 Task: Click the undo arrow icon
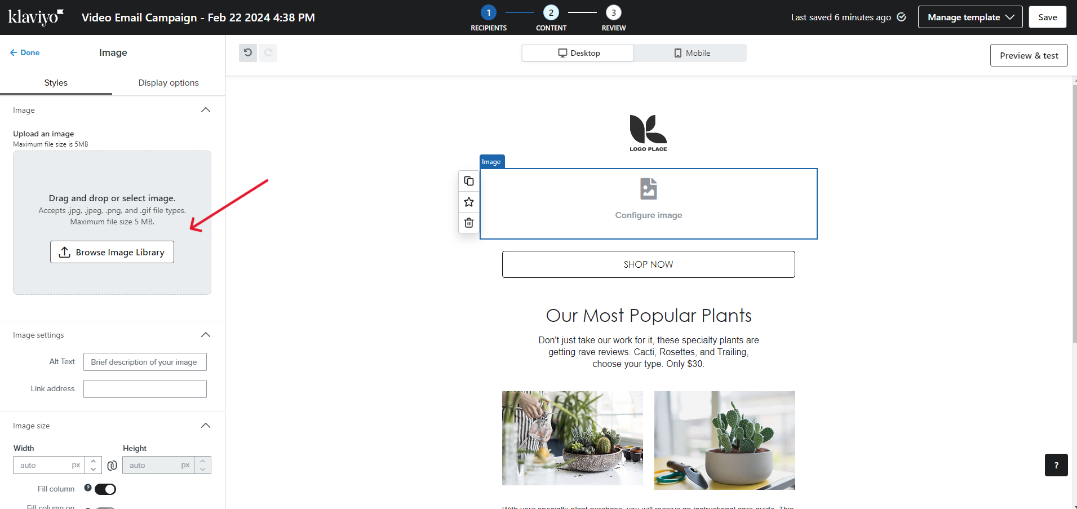point(248,53)
